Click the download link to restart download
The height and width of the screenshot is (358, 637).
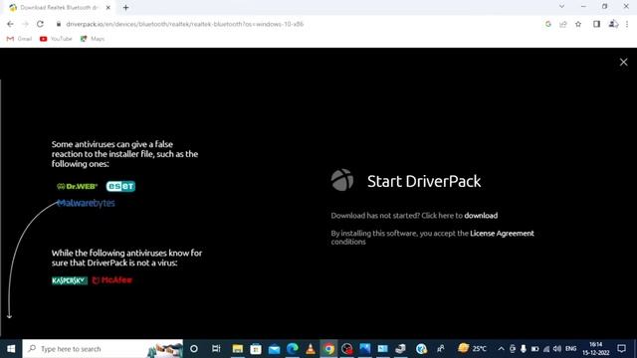click(x=481, y=216)
